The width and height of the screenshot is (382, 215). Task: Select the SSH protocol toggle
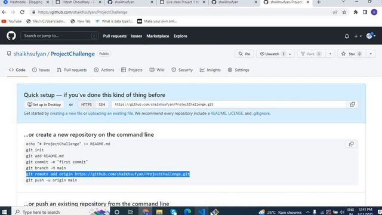click(102, 105)
